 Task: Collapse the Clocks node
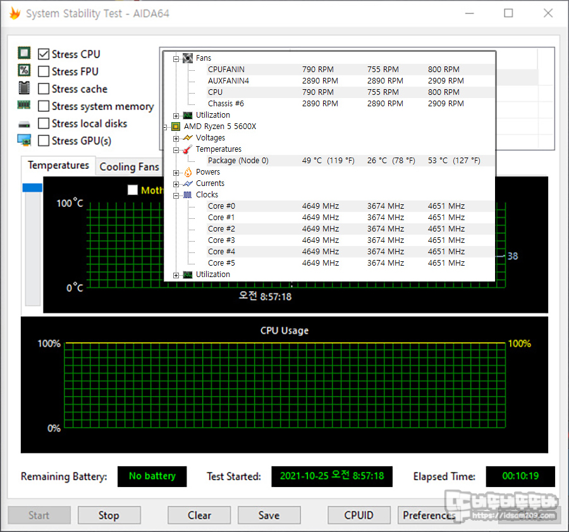point(176,195)
